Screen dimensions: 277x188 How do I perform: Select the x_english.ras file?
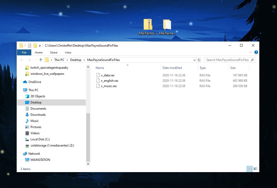110,80
